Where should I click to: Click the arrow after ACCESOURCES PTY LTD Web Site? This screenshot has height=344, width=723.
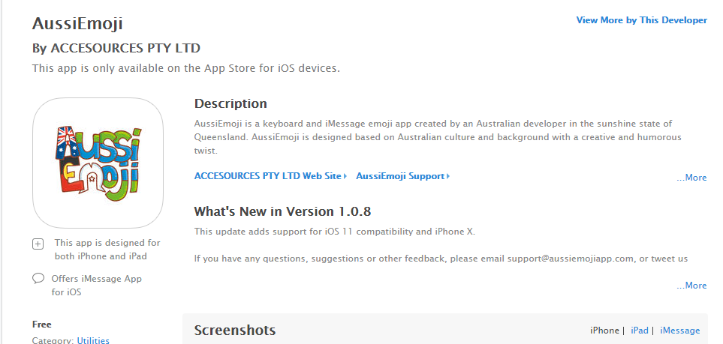345,176
